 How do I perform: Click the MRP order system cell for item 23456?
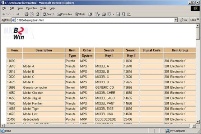[x=87, y=119]
